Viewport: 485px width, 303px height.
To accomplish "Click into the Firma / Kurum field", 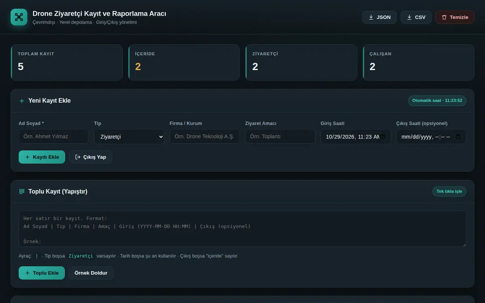I will (205, 137).
